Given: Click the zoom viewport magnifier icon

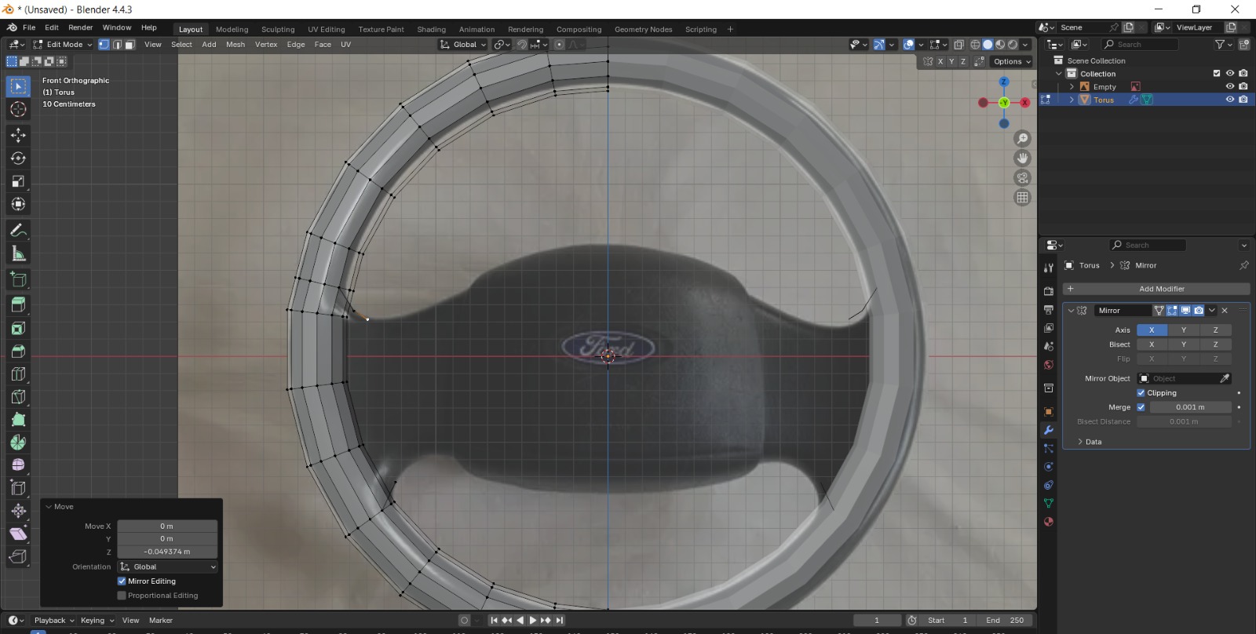Looking at the screenshot, I should tap(1022, 139).
